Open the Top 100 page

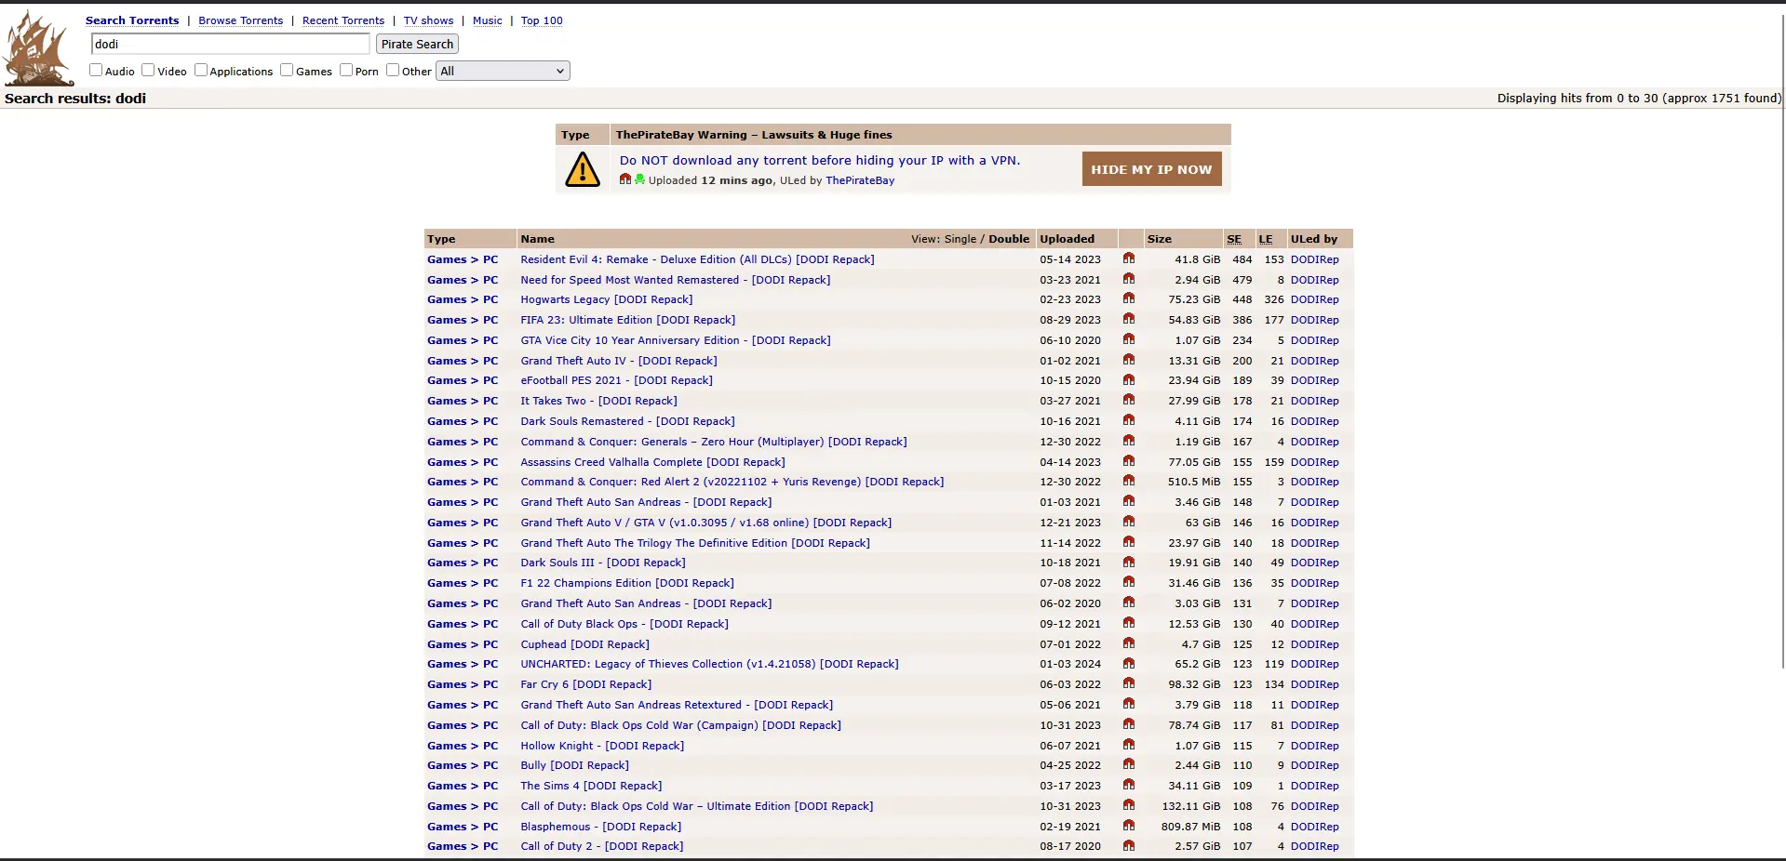pos(542,20)
